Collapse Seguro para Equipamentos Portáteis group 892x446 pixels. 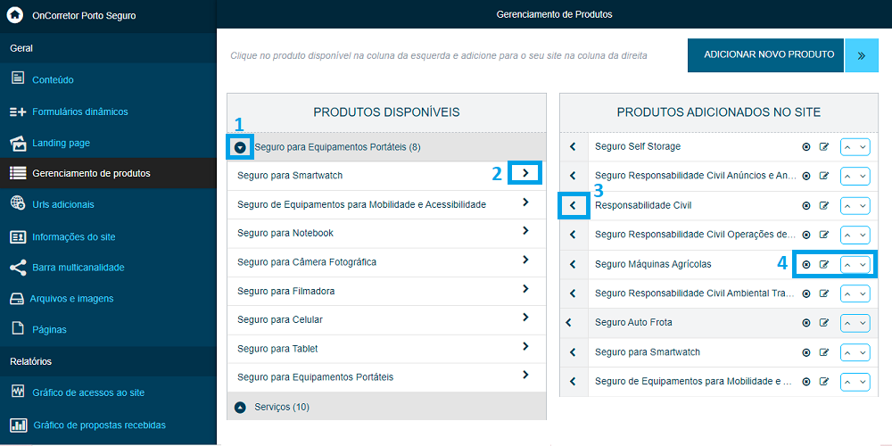(x=240, y=147)
